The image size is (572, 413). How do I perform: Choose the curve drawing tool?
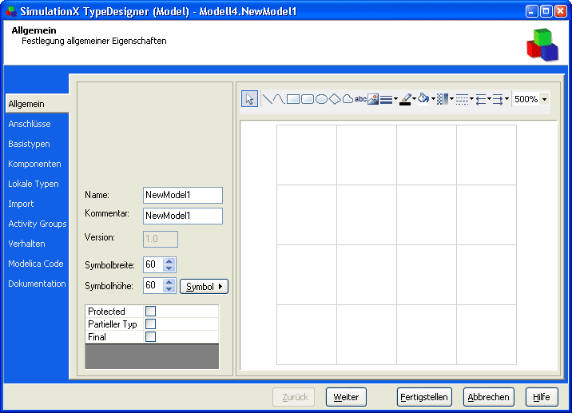(279, 99)
